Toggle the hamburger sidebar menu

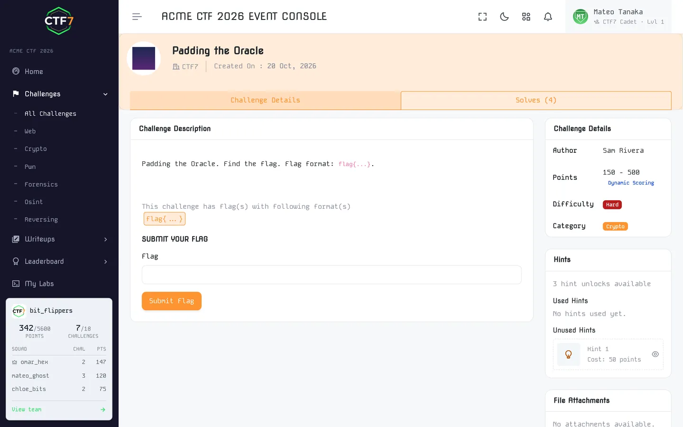click(x=137, y=17)
